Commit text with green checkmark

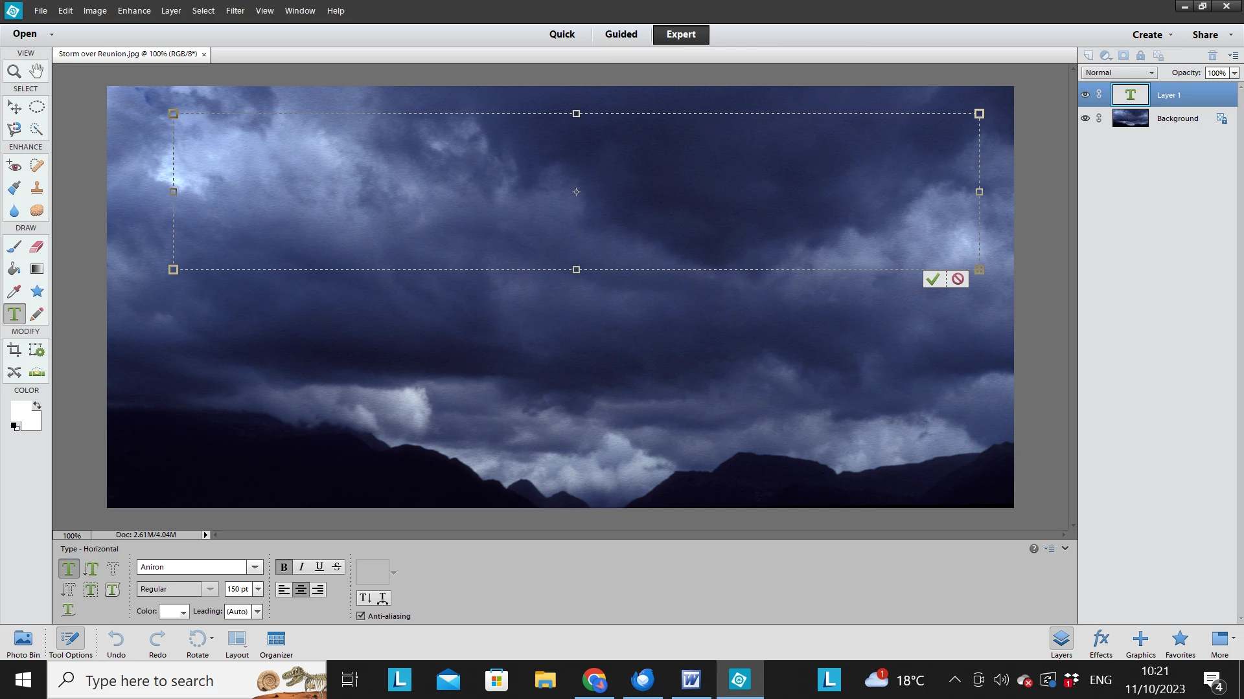pyautogui.click(x=932, y=279)
